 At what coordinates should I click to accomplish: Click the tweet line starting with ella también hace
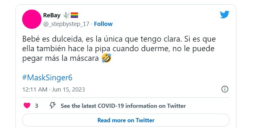(x=118, y=49)
